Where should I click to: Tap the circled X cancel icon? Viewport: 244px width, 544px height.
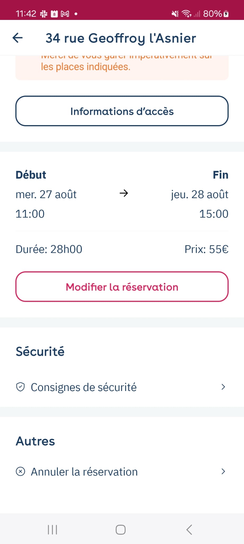point(20,471)
